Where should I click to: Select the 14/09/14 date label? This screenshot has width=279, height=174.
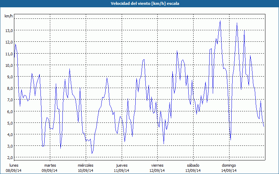[x=229, y=171]
